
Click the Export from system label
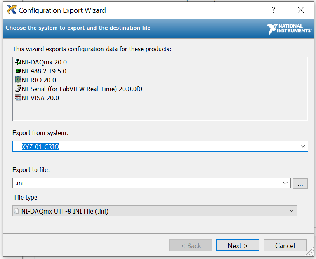tap(40, 133)
